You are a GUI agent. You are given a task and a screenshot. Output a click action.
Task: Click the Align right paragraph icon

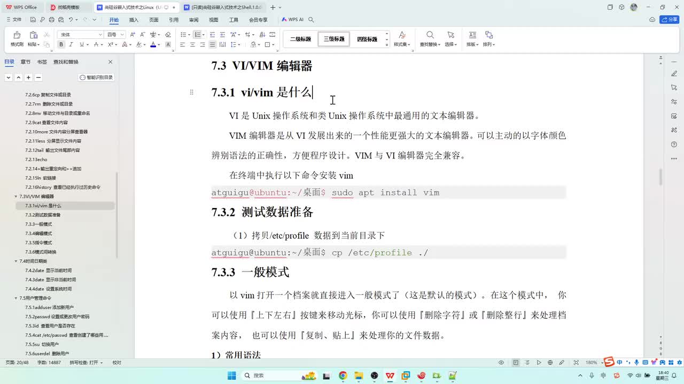203,45
